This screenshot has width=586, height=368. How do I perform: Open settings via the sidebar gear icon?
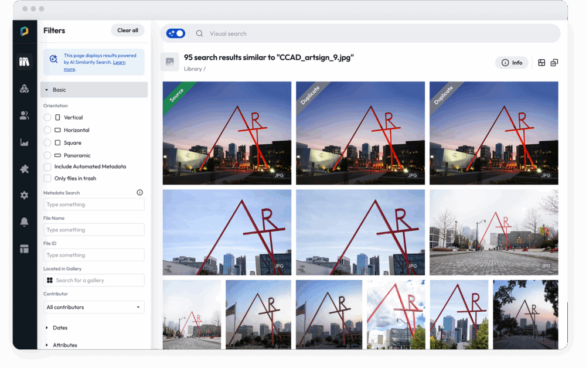coord(24,195)
